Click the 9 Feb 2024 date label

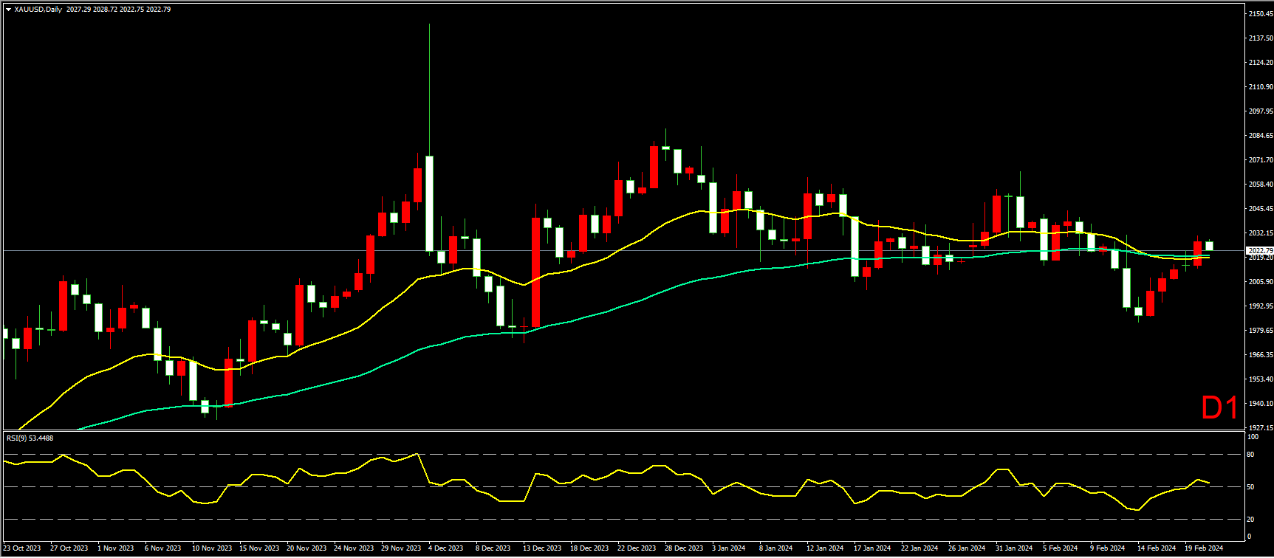pos(1108,548)
